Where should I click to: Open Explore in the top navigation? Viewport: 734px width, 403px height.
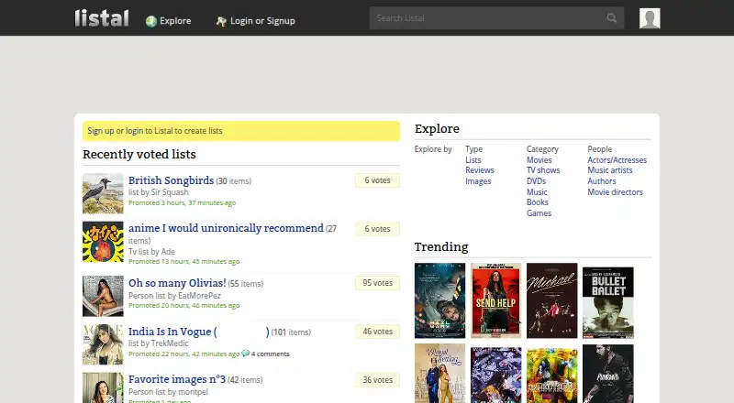tap(175, 21)
